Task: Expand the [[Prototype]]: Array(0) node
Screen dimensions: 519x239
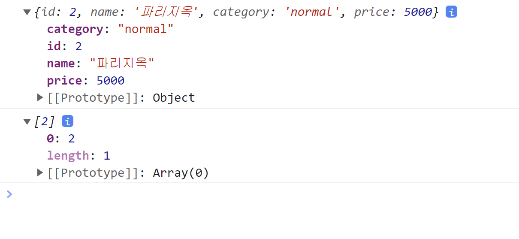Action: [x=40, y=172]
